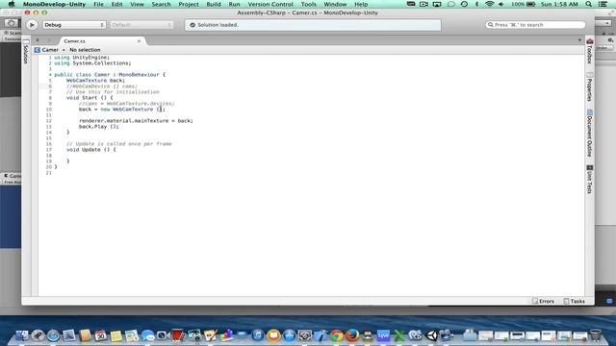Viewport: 616px width, 346px height.
Task: Open Calendar from the dock
Action: tap(100, 335)
